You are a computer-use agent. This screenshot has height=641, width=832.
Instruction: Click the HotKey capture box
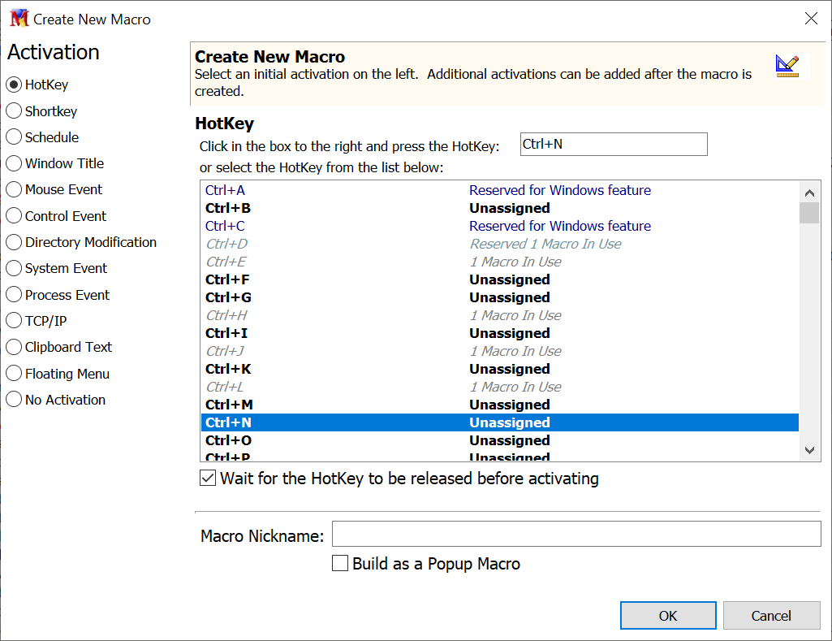[613, 145]
